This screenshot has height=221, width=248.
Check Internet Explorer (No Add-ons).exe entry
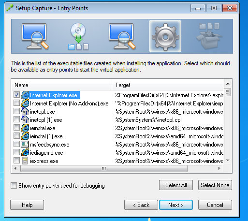(16, 103)
